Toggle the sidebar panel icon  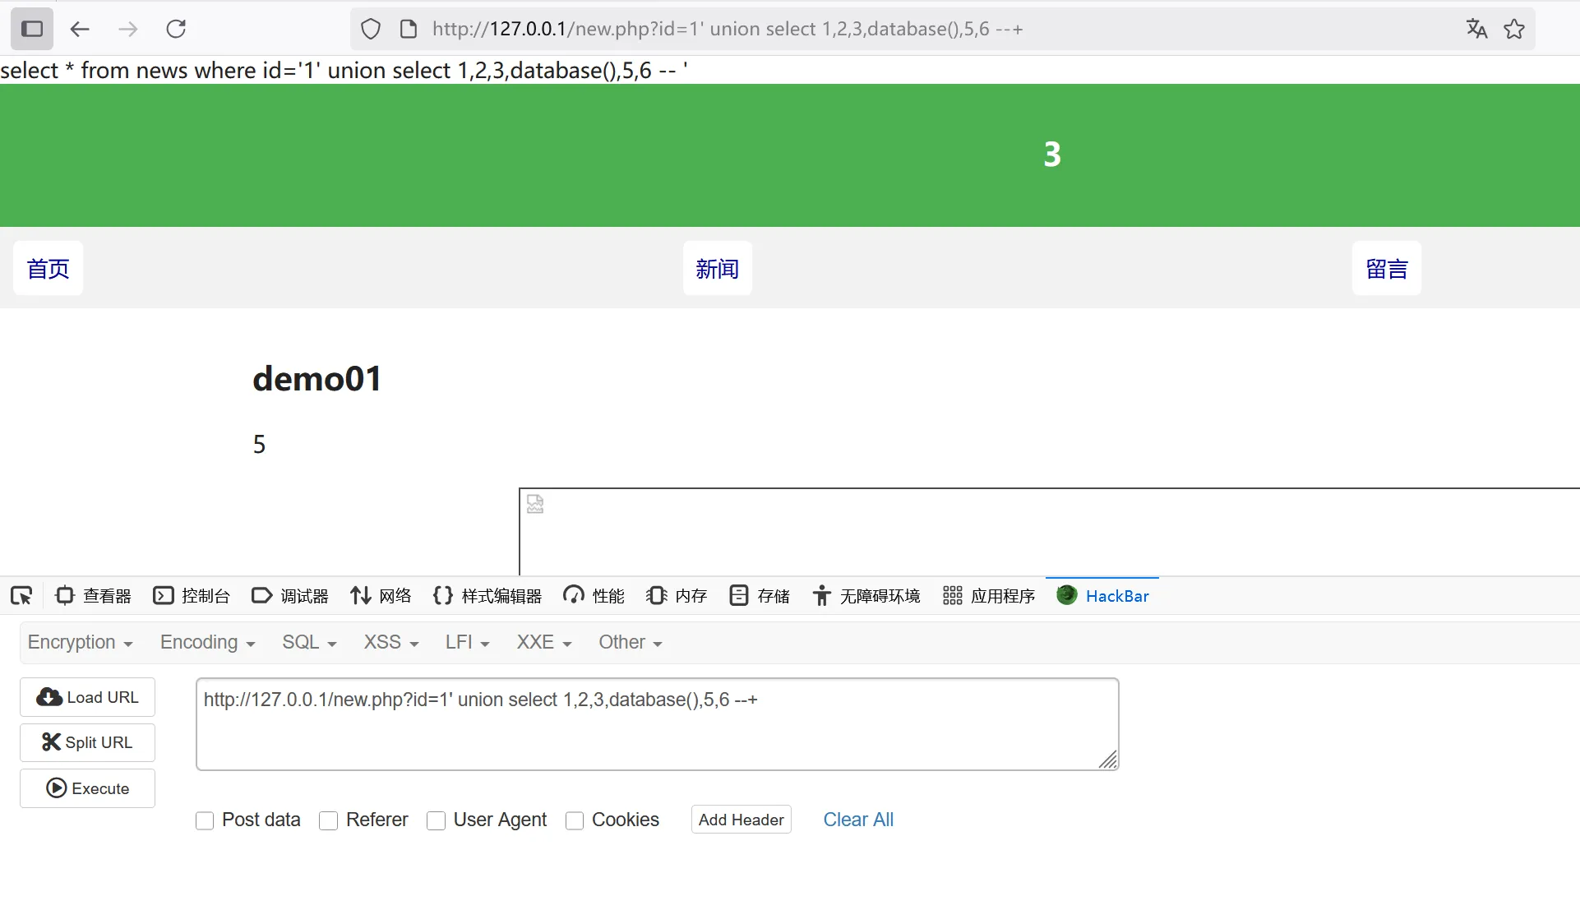(32, 30)
